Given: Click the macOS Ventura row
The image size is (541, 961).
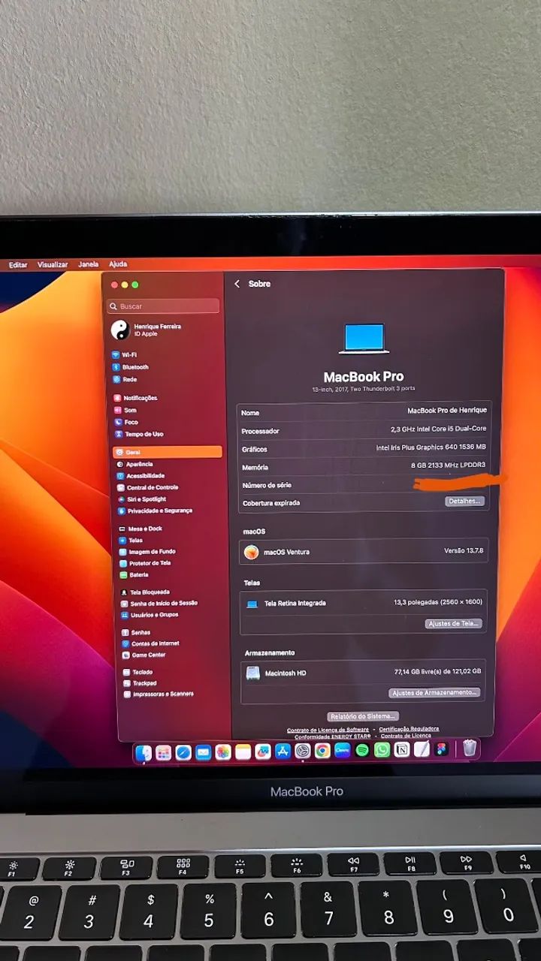Looking at the screenshot, I should (364, 552).
